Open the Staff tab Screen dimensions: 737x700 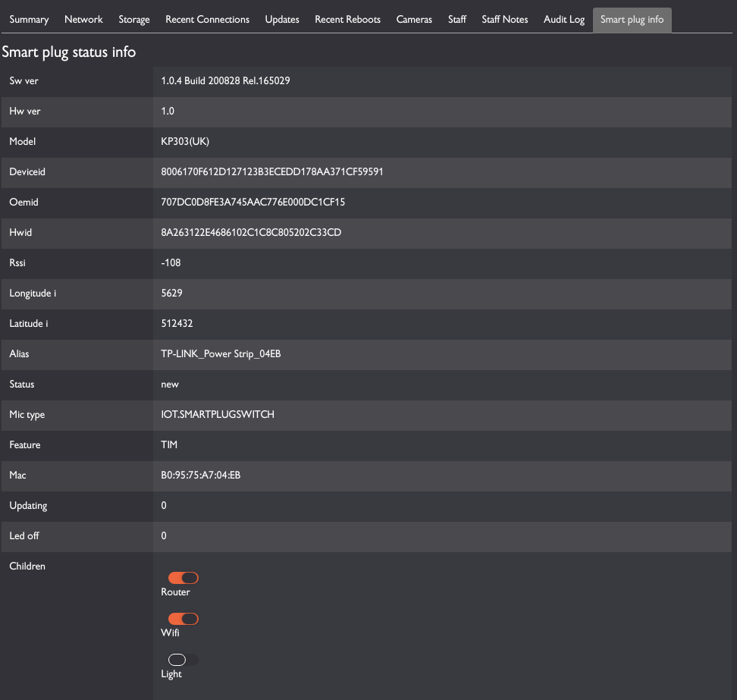(457, 20)
